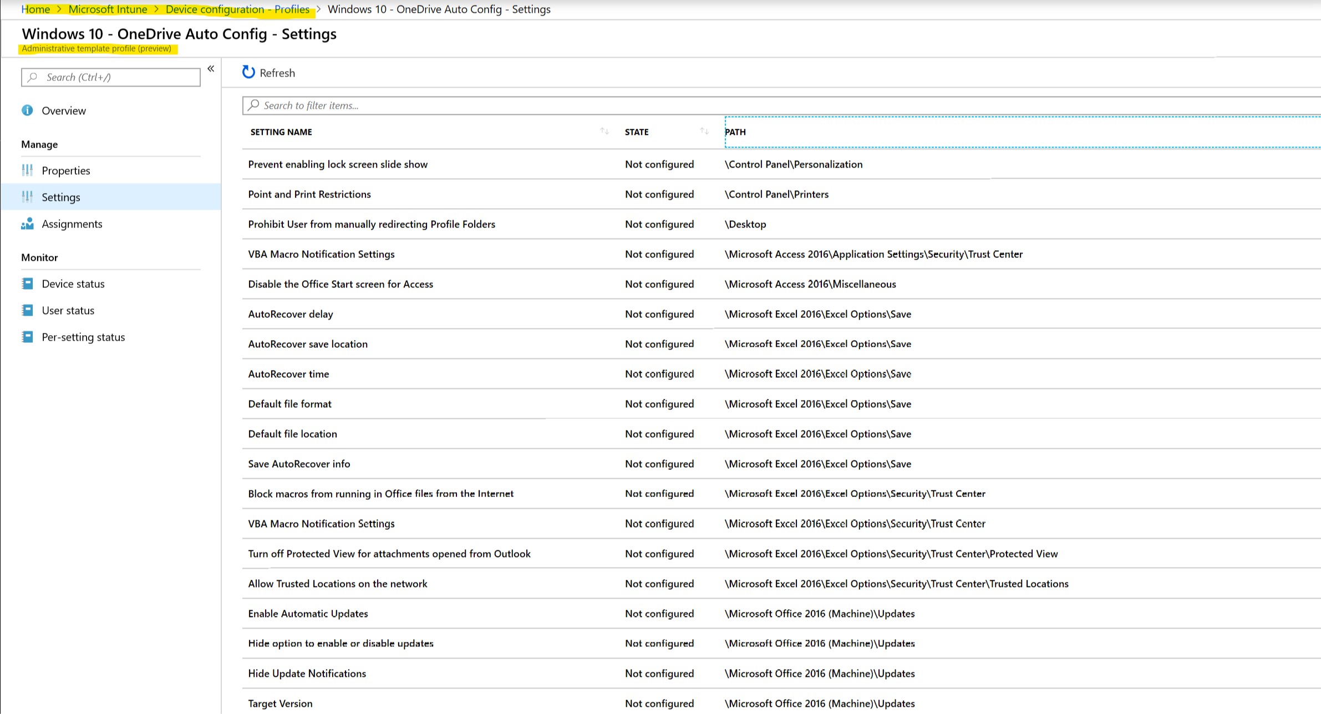
Task: Open Default file location setting
Action: click(x=292, y=434)
